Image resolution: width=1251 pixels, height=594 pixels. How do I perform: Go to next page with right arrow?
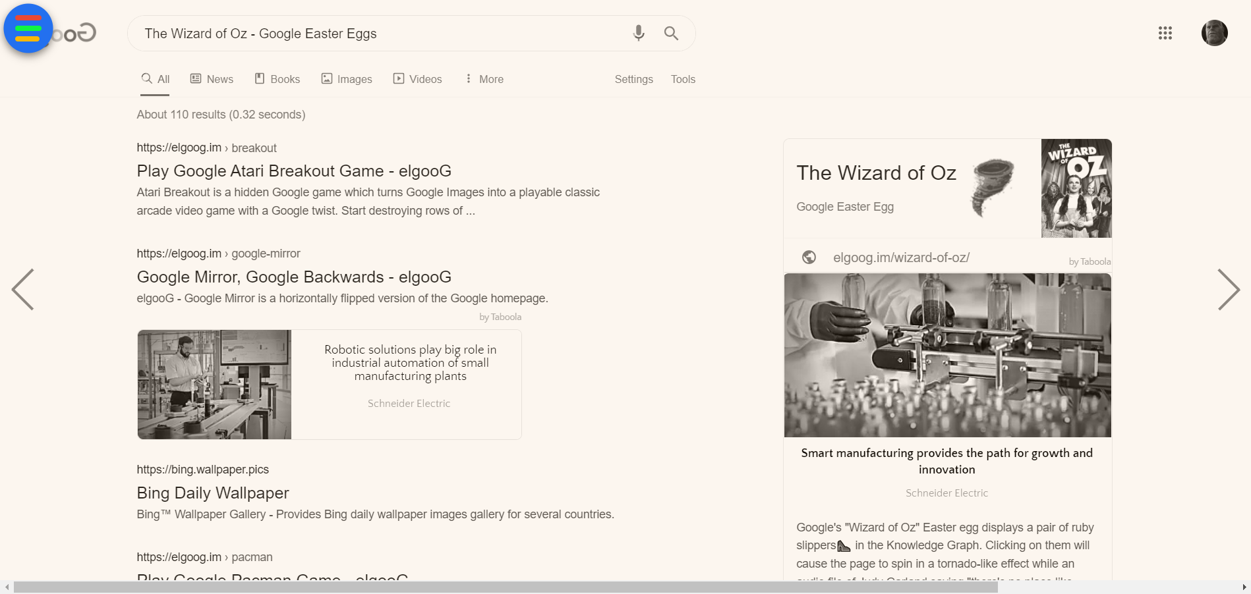[1228, 289]
